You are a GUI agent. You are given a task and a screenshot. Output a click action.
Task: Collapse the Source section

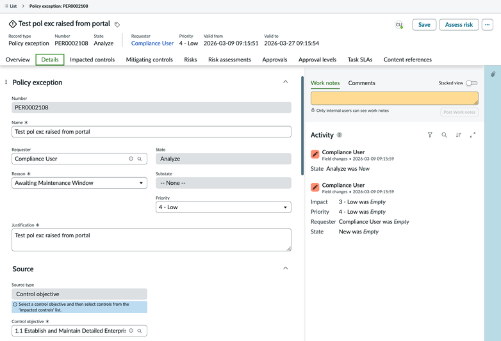point(285,269)
